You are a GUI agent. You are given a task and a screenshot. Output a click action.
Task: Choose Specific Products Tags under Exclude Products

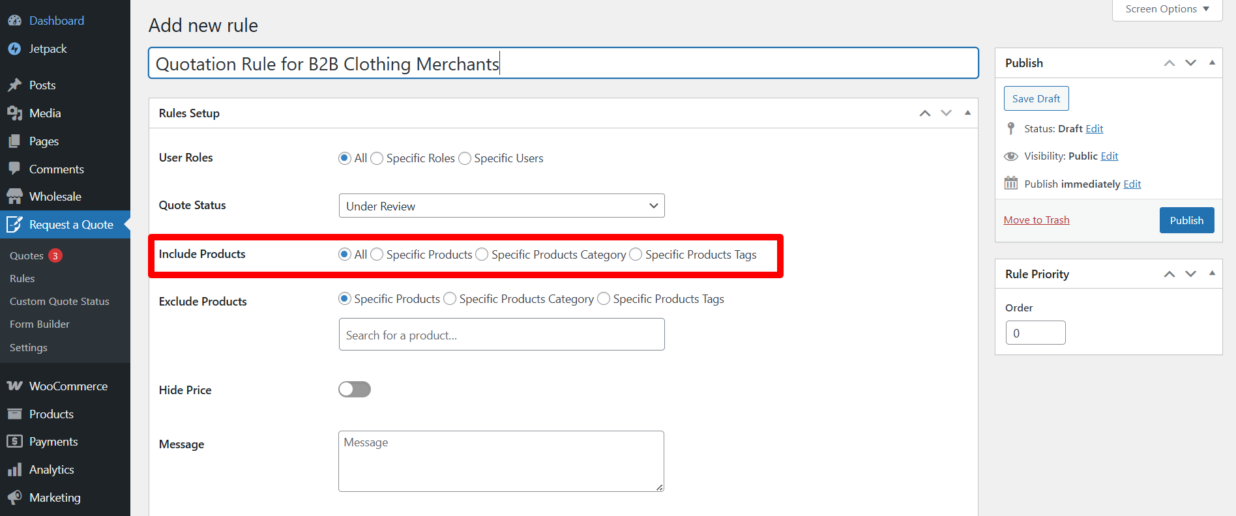tap(604, 298)
